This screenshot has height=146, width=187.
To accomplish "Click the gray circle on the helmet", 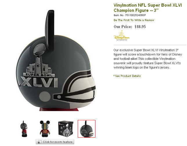I will pos(45,97).
